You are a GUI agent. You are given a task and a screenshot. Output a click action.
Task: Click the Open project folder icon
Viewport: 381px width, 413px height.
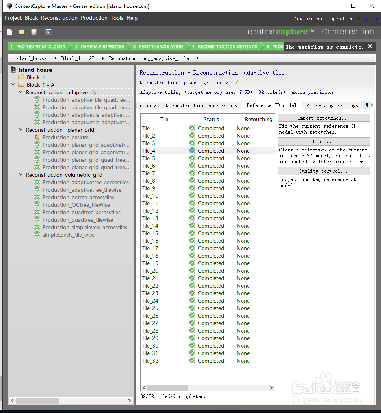(22, 32)
